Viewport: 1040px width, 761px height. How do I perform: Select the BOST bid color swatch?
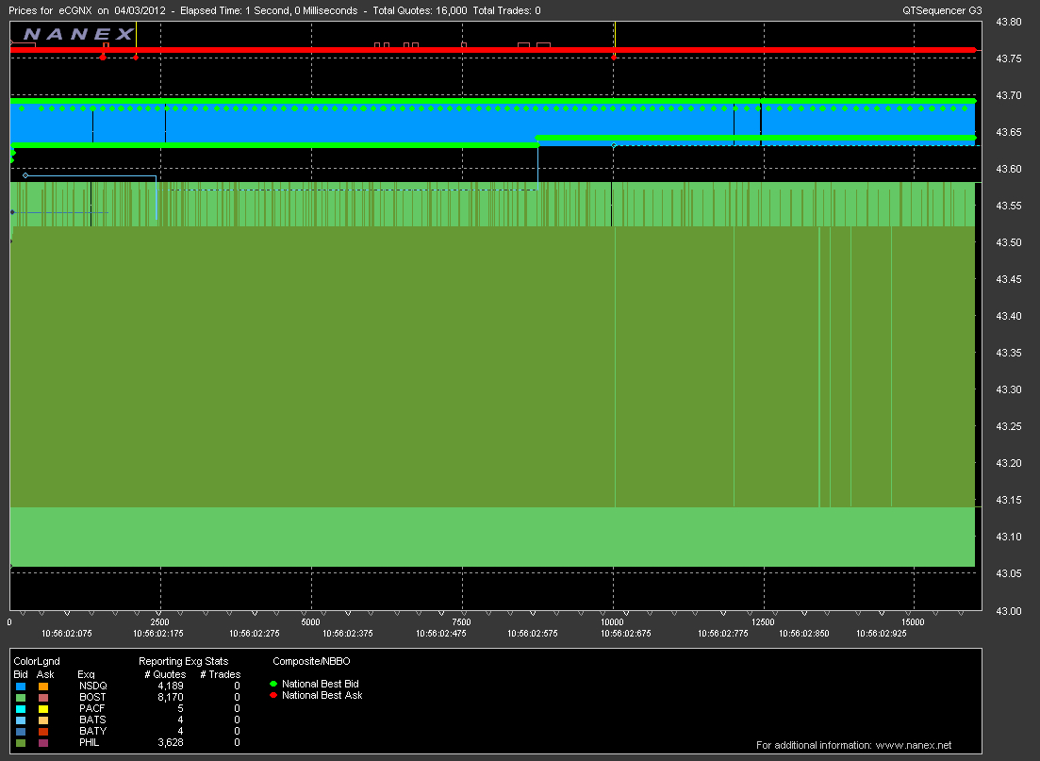(21, 697)
